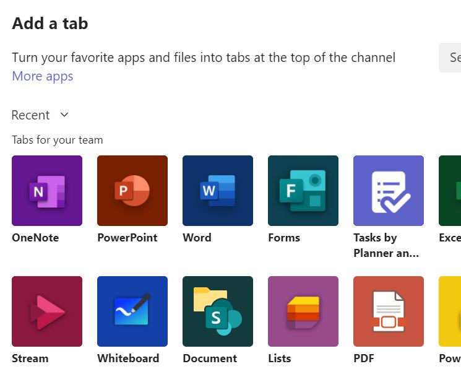Select the OneNote app icon
Screen dimensions: 461x369
click(x=47, y=191)
